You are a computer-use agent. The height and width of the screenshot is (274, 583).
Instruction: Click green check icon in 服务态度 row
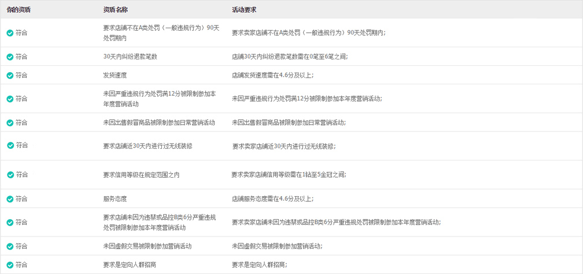pos(10,199)
